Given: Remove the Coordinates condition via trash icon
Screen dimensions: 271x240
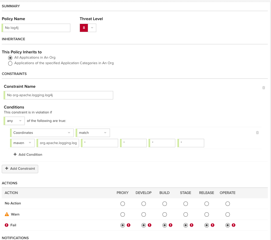Looking at the screenshot, I should click(257, 133).
